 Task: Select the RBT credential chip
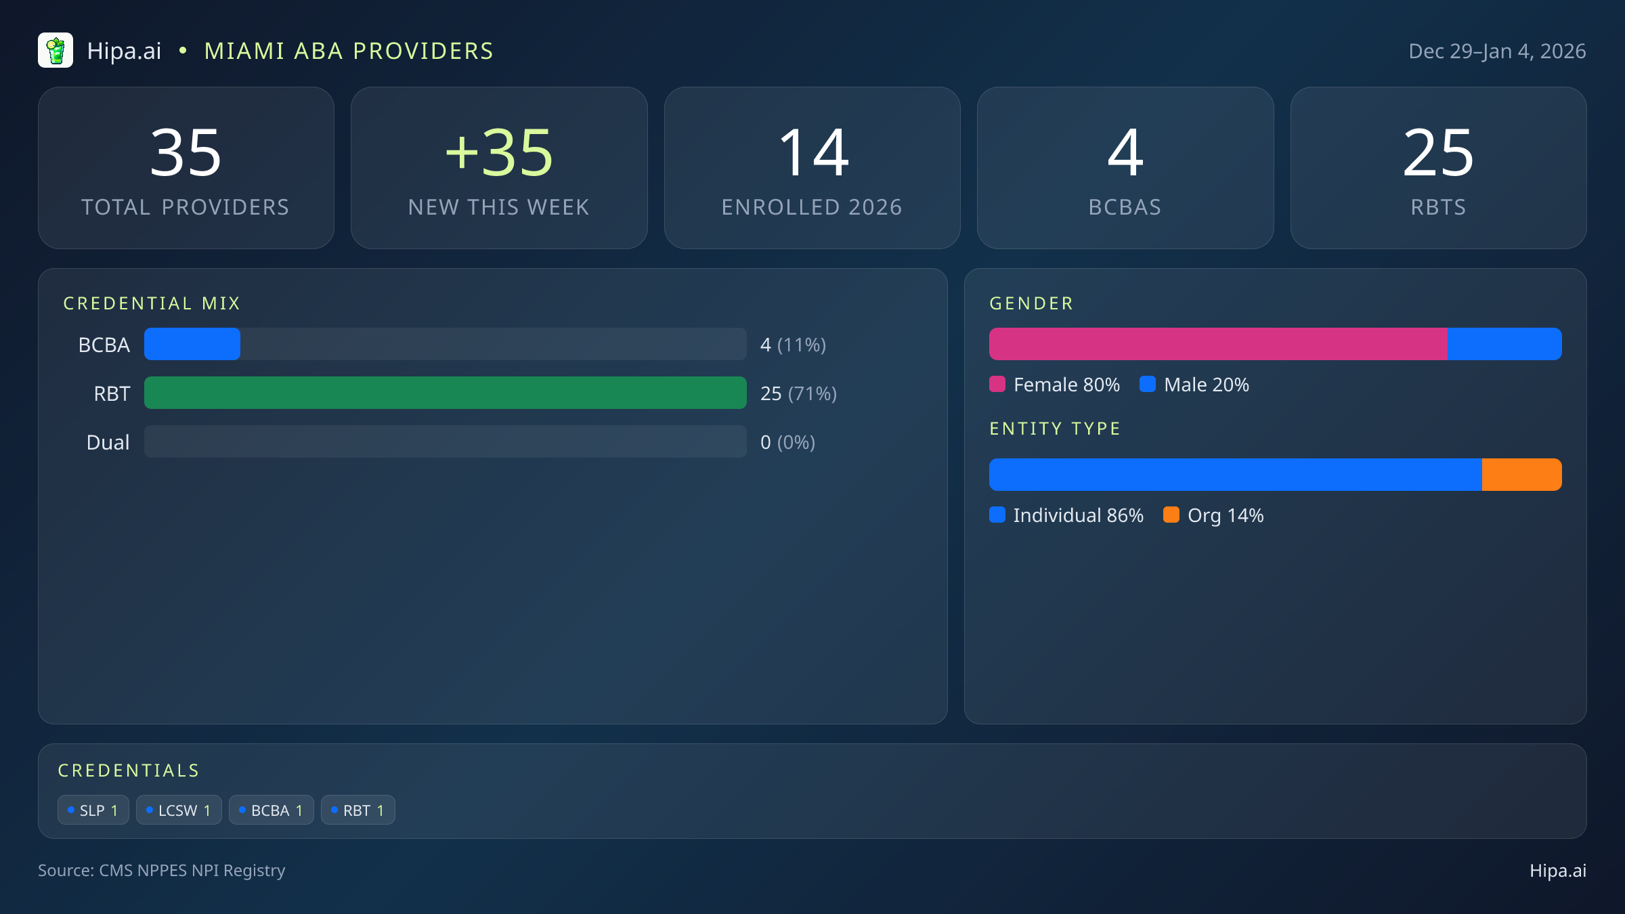[357, 810]
